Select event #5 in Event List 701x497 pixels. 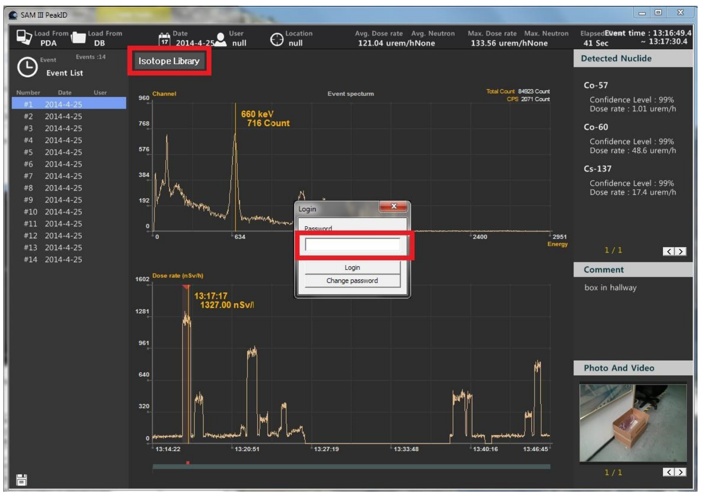[x=69, y=152]
